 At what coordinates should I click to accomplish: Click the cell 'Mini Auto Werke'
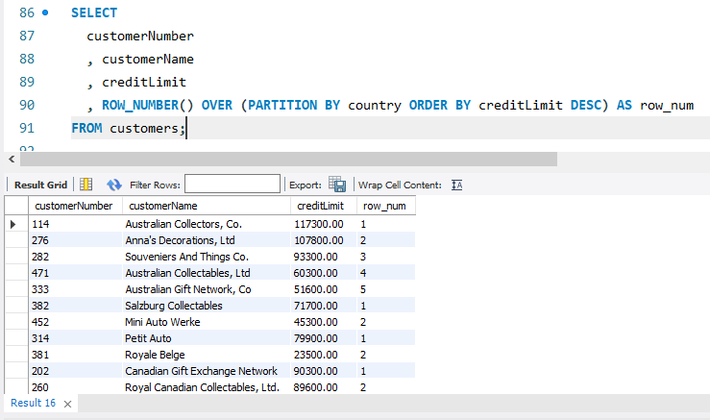[x=206, y=322]
